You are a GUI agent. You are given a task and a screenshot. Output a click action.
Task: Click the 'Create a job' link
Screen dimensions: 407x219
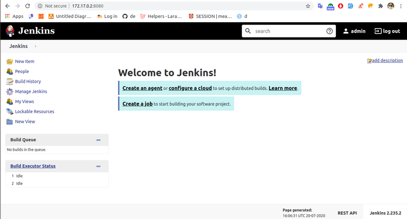[x=138, y=104]
